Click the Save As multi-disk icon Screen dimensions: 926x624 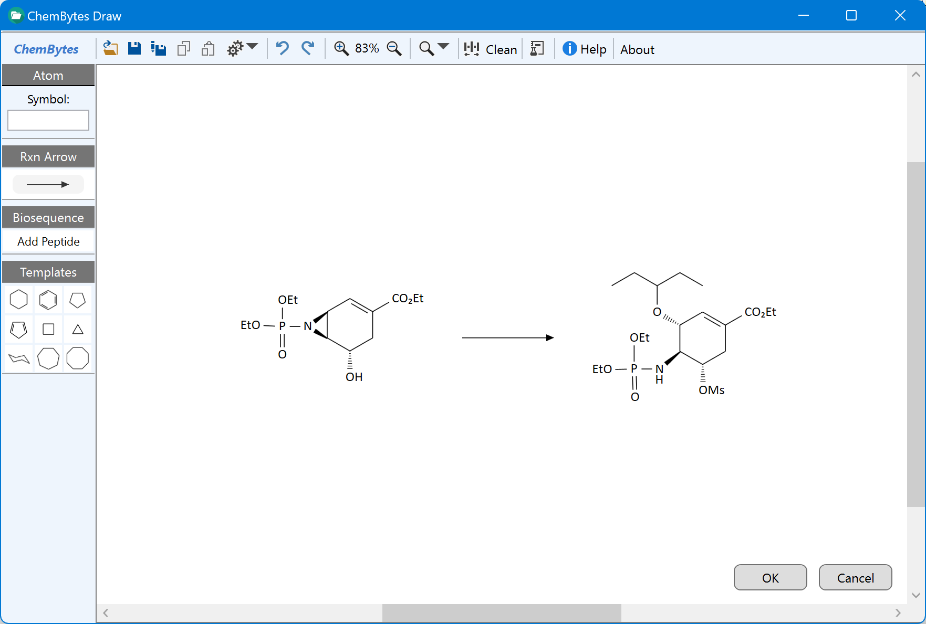click(x=159, y=49)
